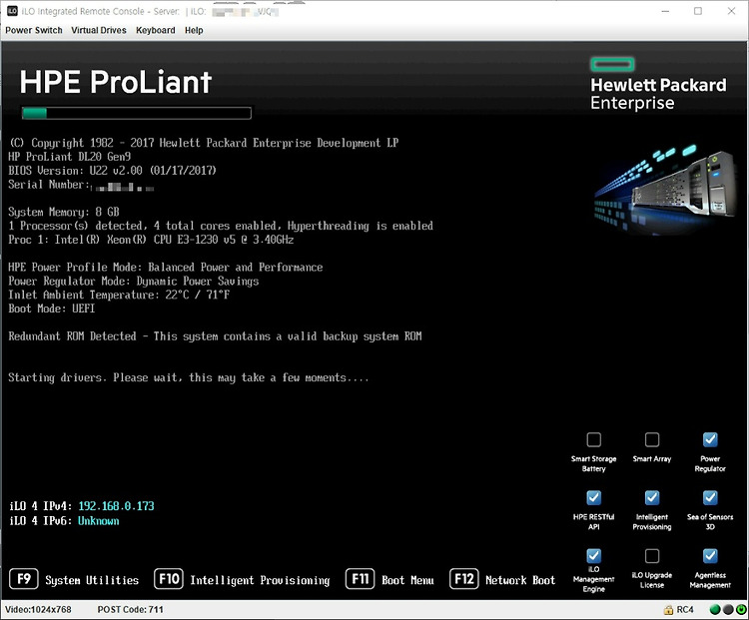Click the Starting drivers message
The image size is (749, 620).
point(188,377)
